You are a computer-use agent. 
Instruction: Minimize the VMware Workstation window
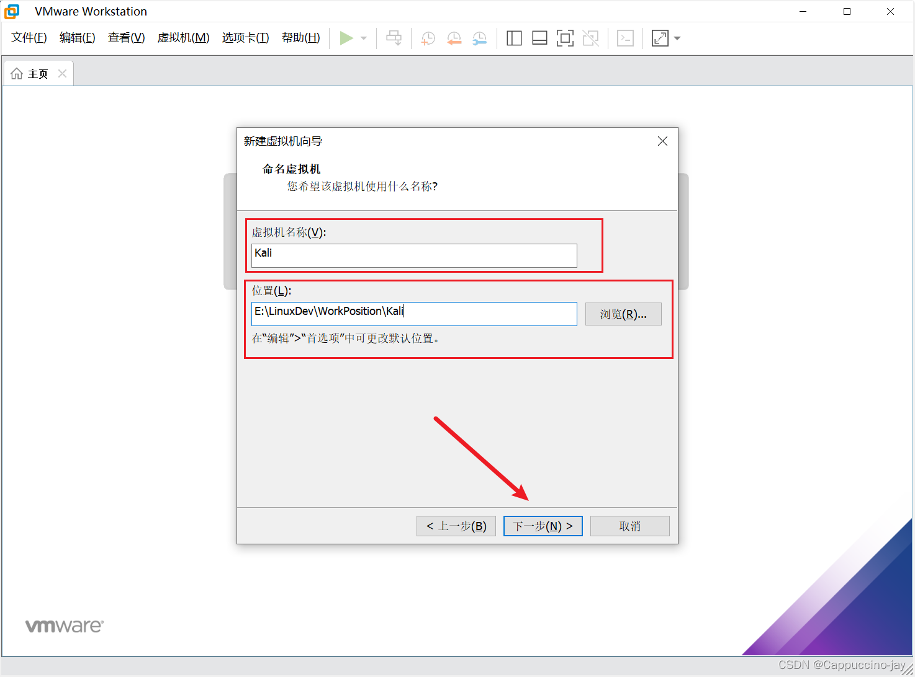tap(803, 11)
